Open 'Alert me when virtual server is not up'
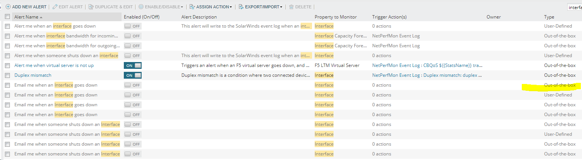This screenshot has height=160, width=582. pos(54,65)
